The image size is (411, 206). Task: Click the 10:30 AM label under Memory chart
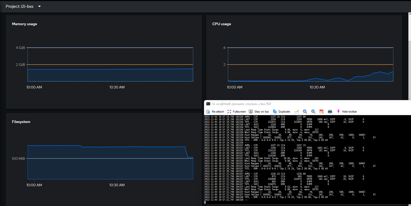(x=117, y=87)
